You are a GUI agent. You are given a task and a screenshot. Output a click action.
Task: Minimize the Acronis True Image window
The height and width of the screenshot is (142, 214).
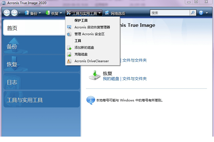tap(189, 2)
